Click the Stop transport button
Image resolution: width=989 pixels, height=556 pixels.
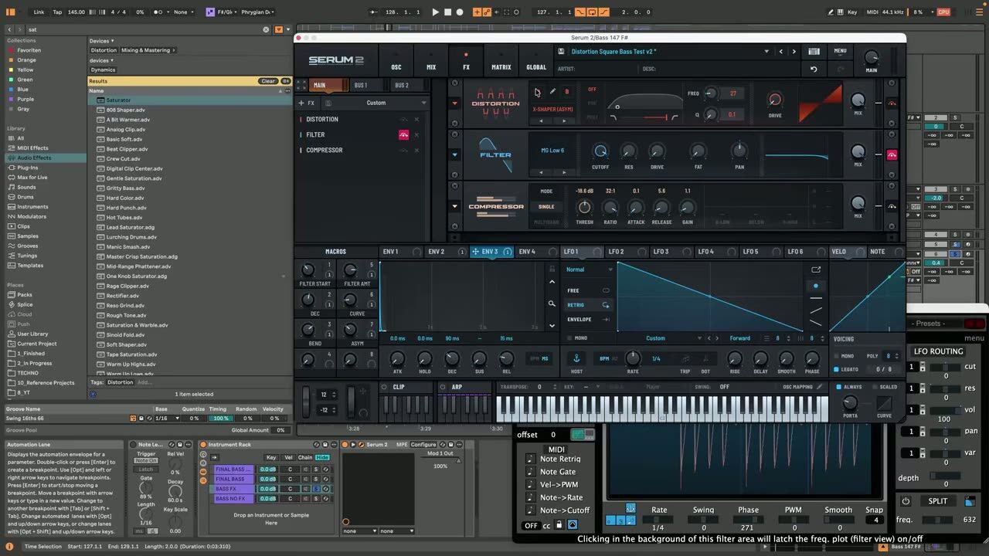447,12
